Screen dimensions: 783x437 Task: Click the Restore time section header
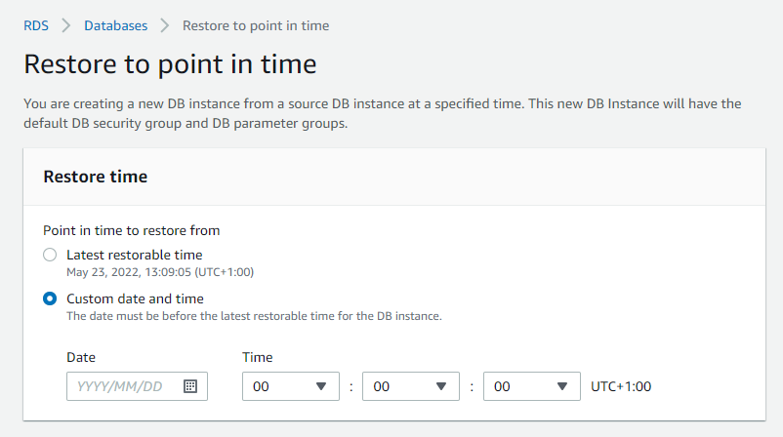coord(96,177)
